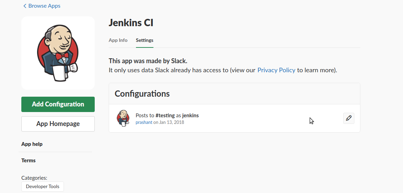The image size is (403, 193).
Task: Expand the App help section
Action: [32, 144]
